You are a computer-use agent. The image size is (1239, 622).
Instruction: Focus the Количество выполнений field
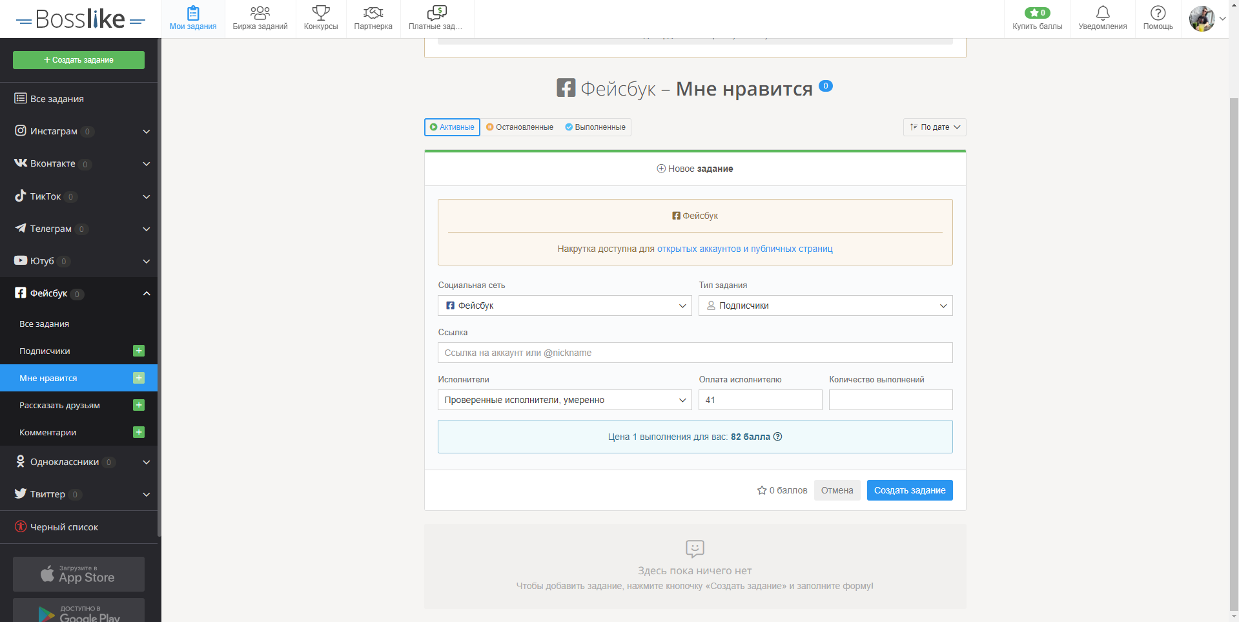pos(891,400)
